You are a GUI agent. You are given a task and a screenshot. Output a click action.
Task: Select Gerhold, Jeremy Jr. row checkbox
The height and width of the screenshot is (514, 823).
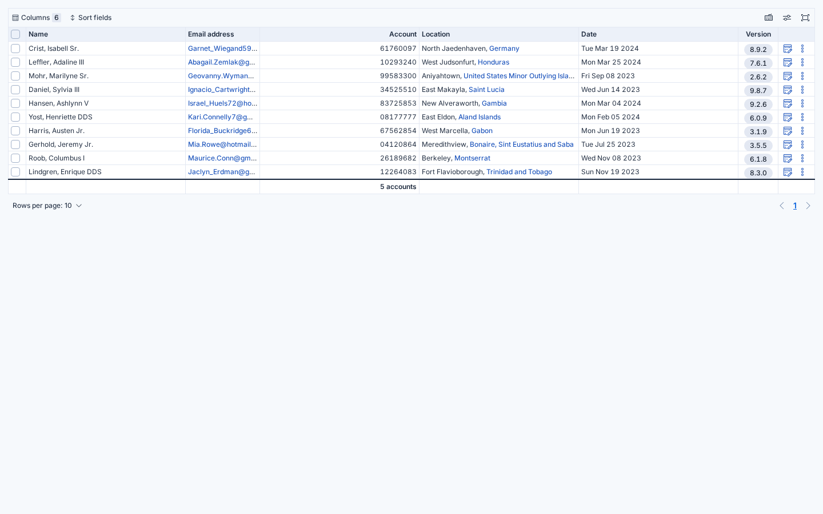15,144
